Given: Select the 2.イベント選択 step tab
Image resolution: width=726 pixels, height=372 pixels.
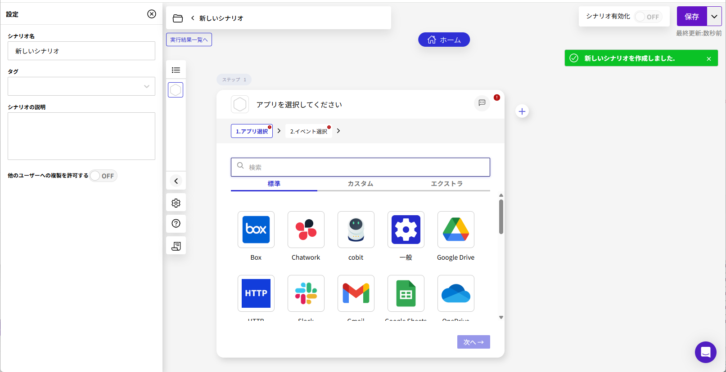Looking at the screenshot, I should click(x=309, y=131).
